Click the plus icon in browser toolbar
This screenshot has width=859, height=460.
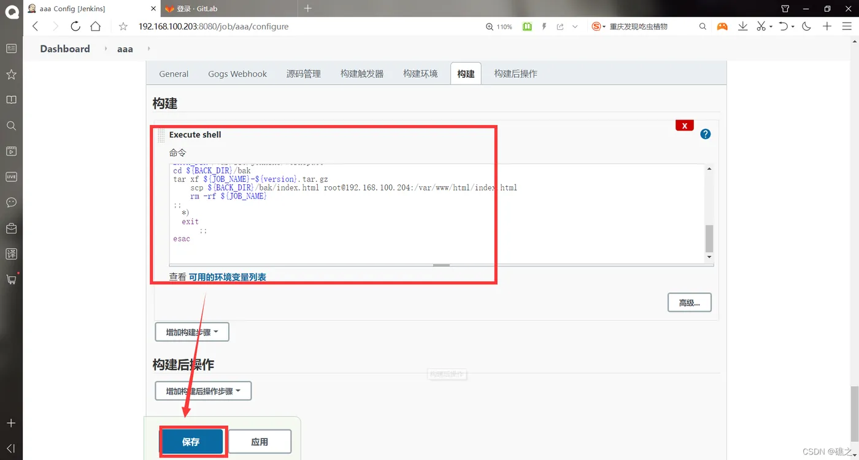coord(827,26)
